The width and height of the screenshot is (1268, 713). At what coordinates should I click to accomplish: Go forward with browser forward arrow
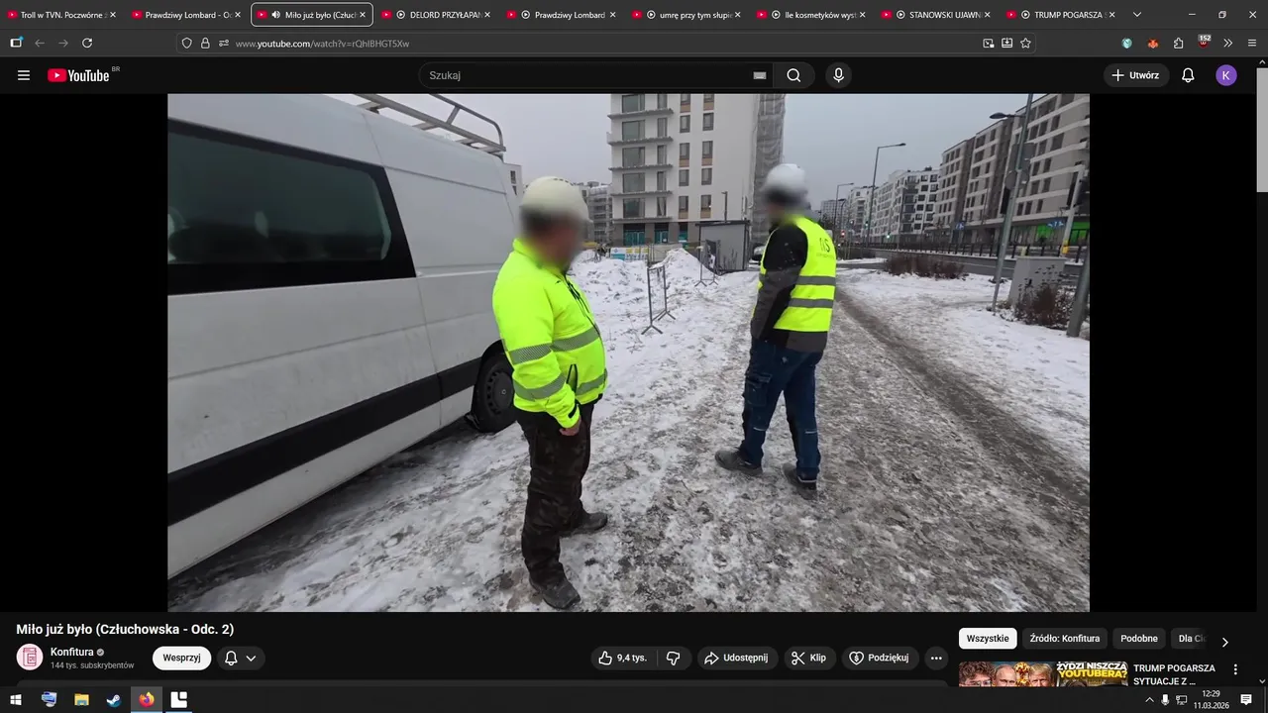(x=63, y=43)
